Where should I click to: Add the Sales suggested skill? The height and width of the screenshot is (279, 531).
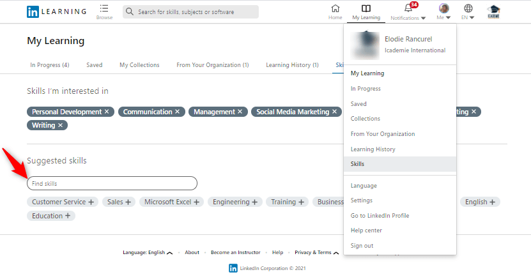(128, 202)
